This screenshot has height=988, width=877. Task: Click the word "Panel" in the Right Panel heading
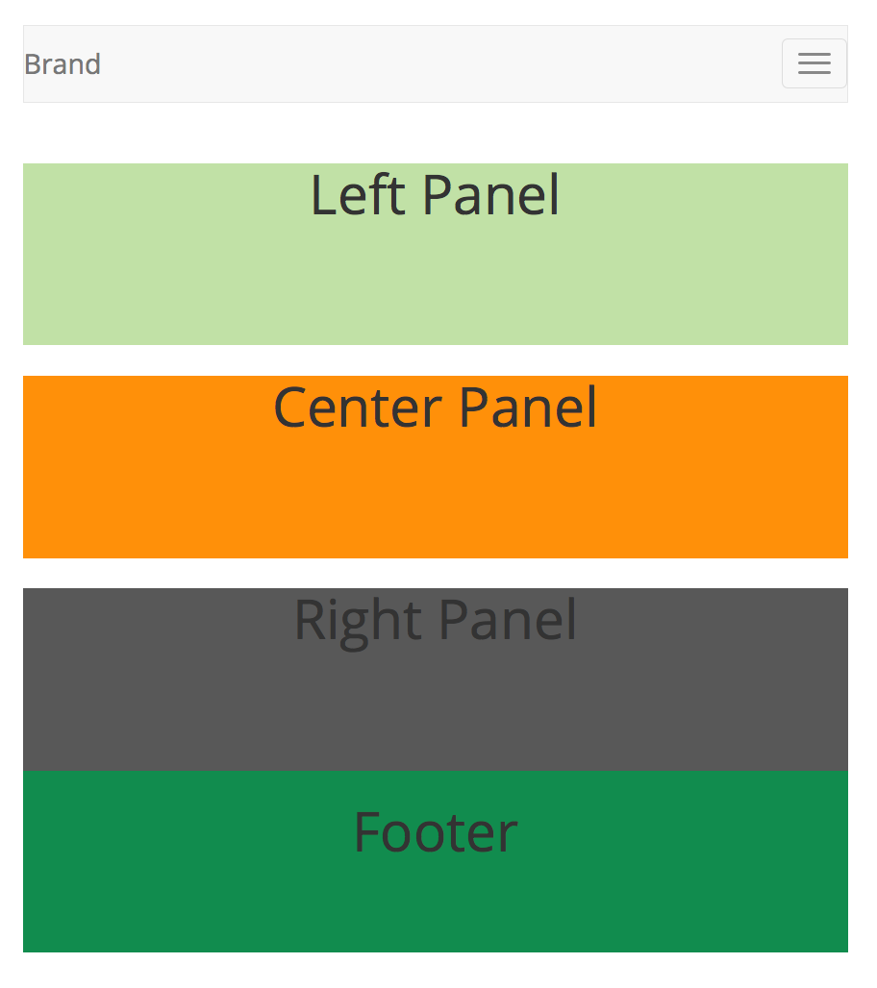coord(508,619)
